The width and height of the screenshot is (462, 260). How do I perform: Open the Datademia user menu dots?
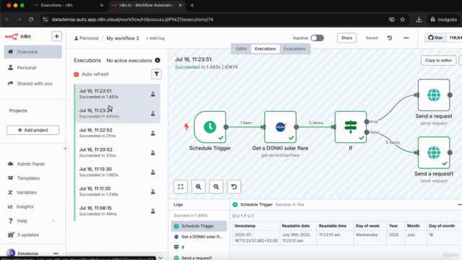pyautogui.click(x=56, y=253)
